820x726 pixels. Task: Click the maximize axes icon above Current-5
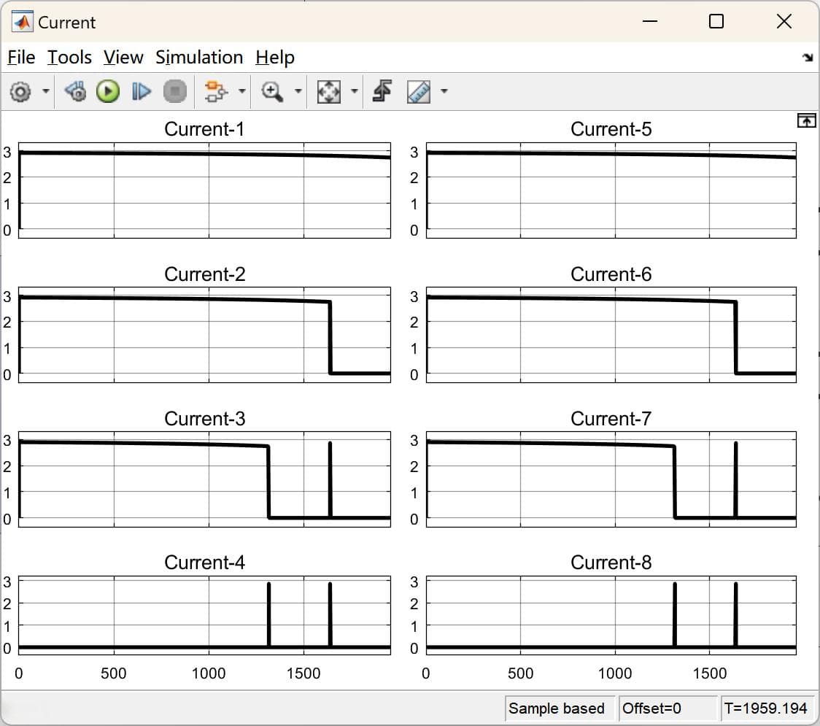coord(806,121)
